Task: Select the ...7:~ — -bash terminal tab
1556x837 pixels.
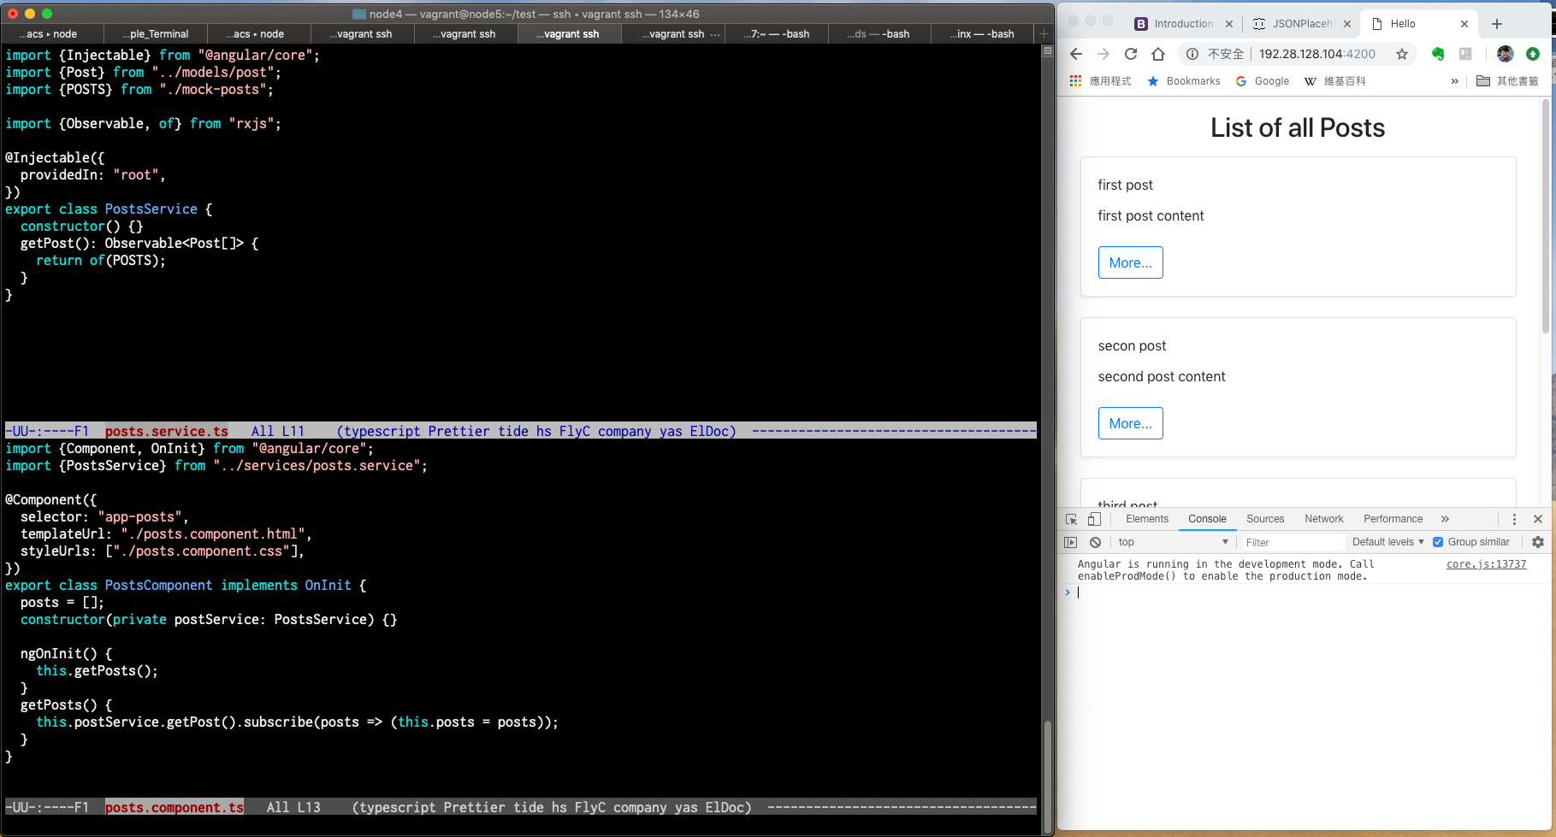Action: (777, 34)
